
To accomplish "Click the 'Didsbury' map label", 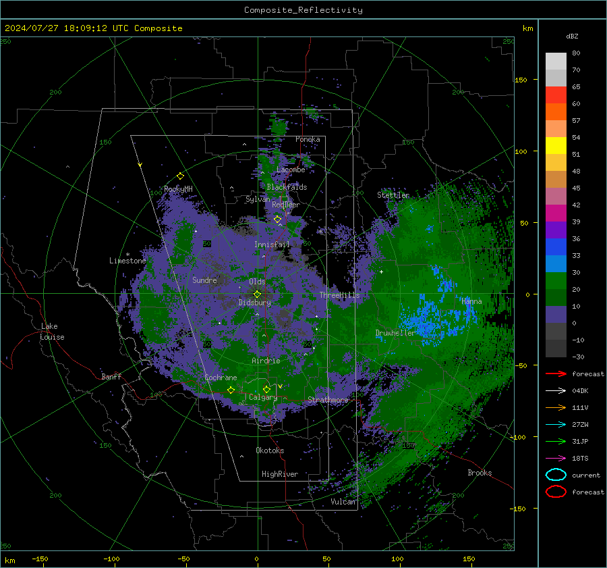I will point(254,303).
